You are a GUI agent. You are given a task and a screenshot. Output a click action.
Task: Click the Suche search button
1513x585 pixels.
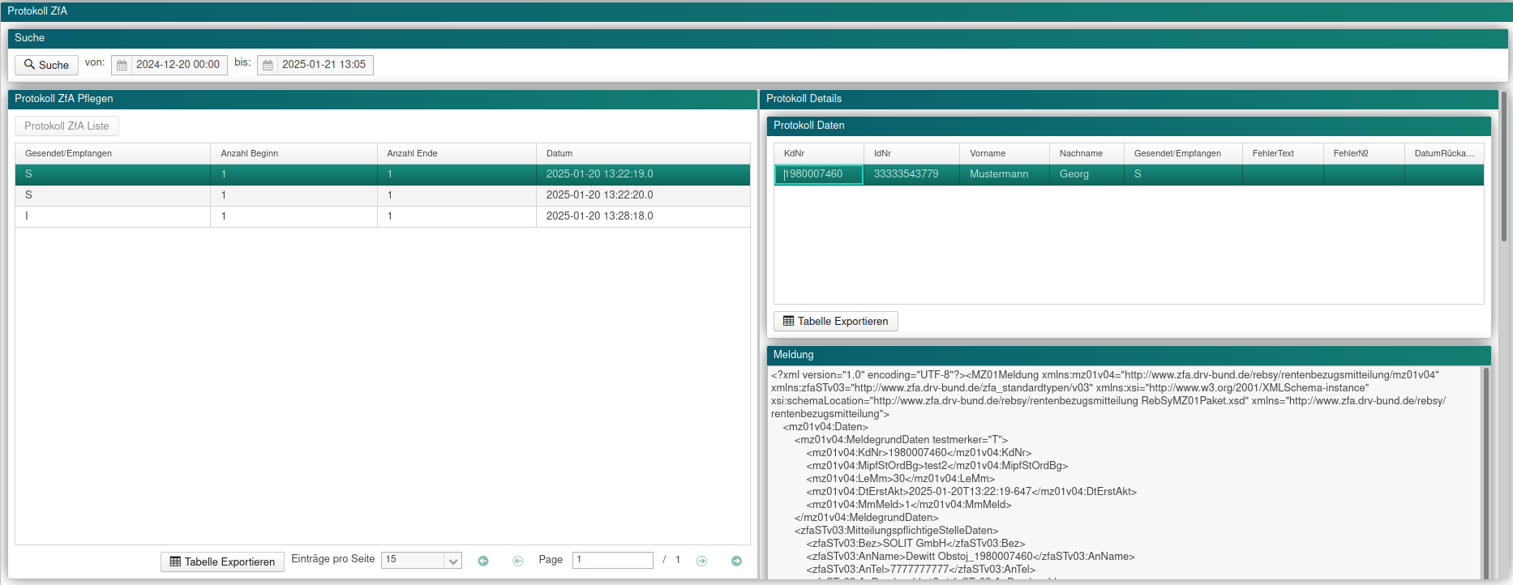46,65
